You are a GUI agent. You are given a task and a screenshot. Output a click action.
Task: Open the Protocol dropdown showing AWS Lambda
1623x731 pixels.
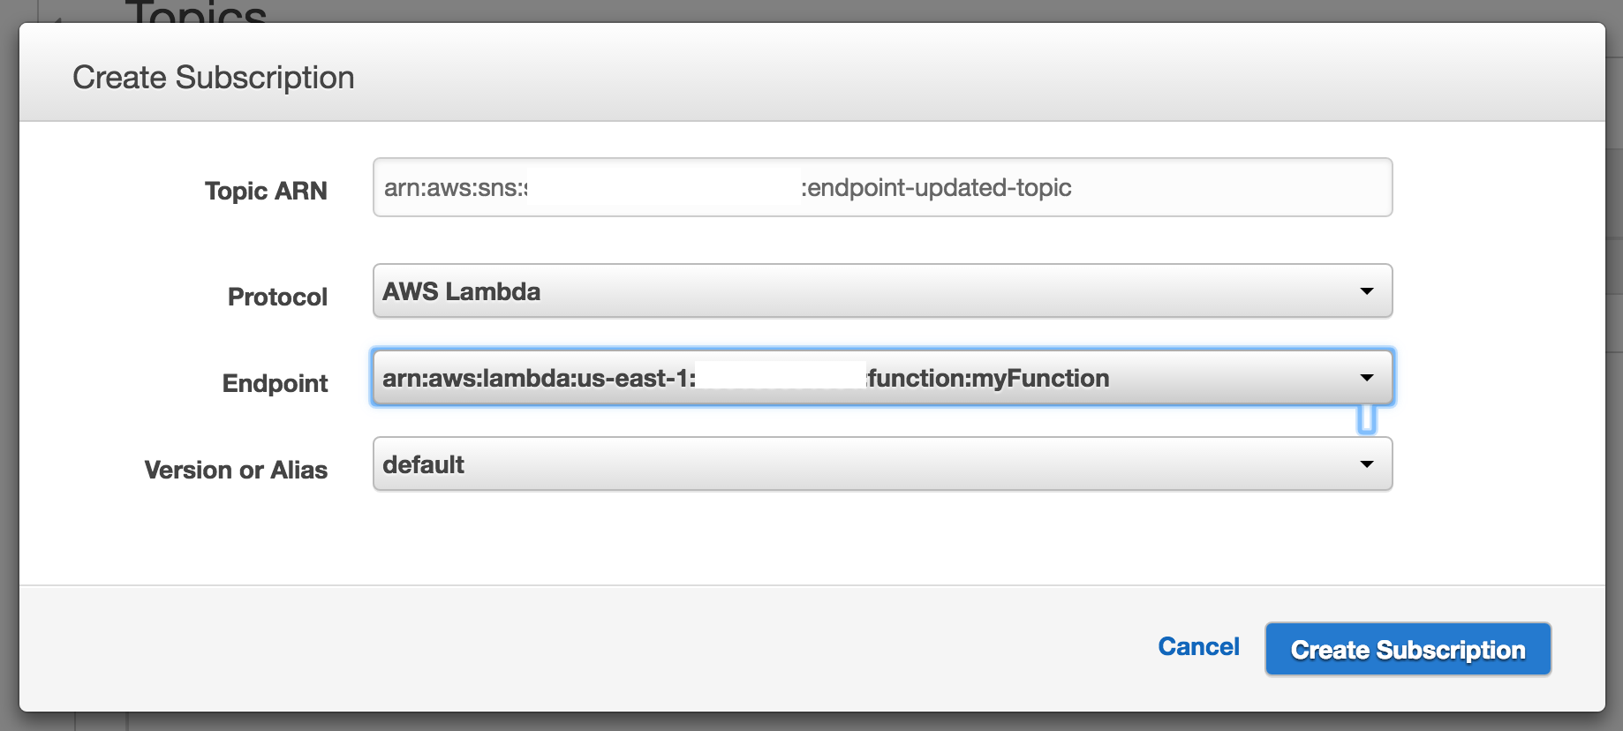tap(883, 290)
